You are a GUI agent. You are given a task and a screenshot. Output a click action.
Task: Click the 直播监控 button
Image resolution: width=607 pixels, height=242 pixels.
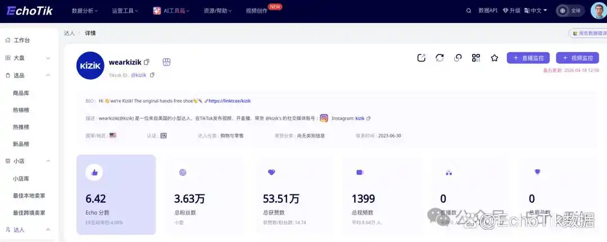[528, 58]
